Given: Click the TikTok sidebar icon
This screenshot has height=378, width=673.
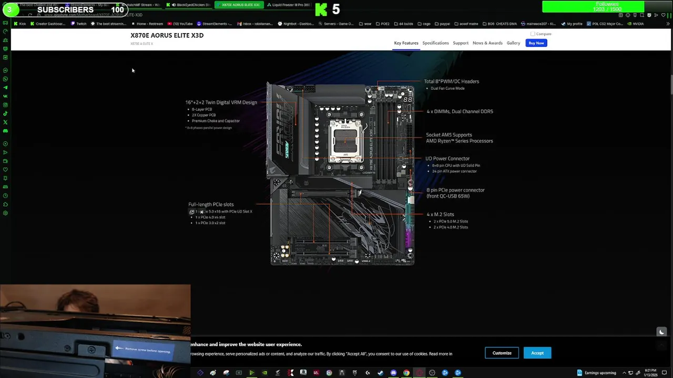Looking at the screenshot, I should coord(5,113).
